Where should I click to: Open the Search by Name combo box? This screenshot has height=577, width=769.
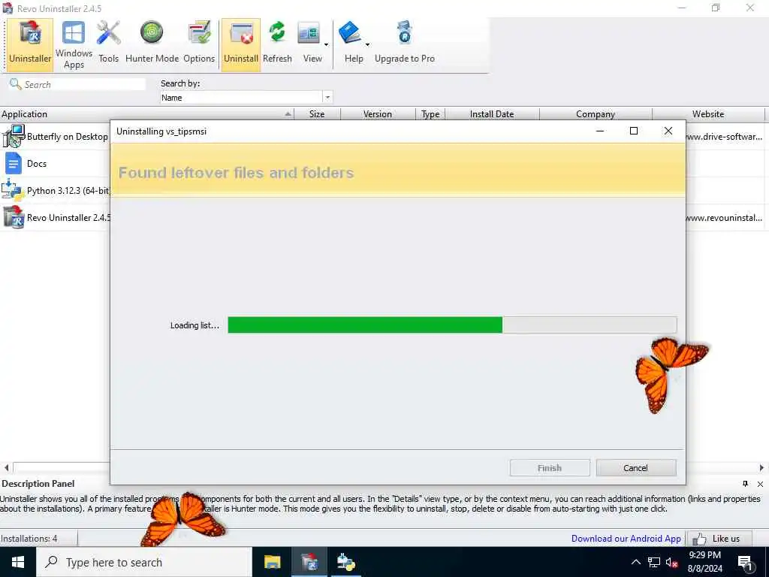(x=246, y=97)
